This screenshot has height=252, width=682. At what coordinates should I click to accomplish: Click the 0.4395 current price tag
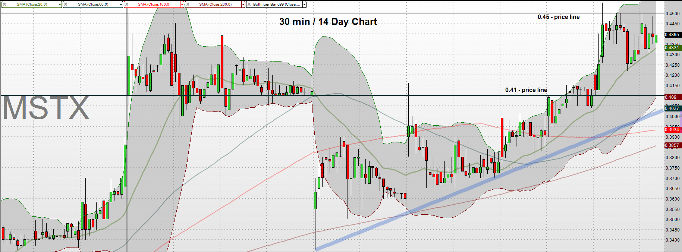point(673,34)
